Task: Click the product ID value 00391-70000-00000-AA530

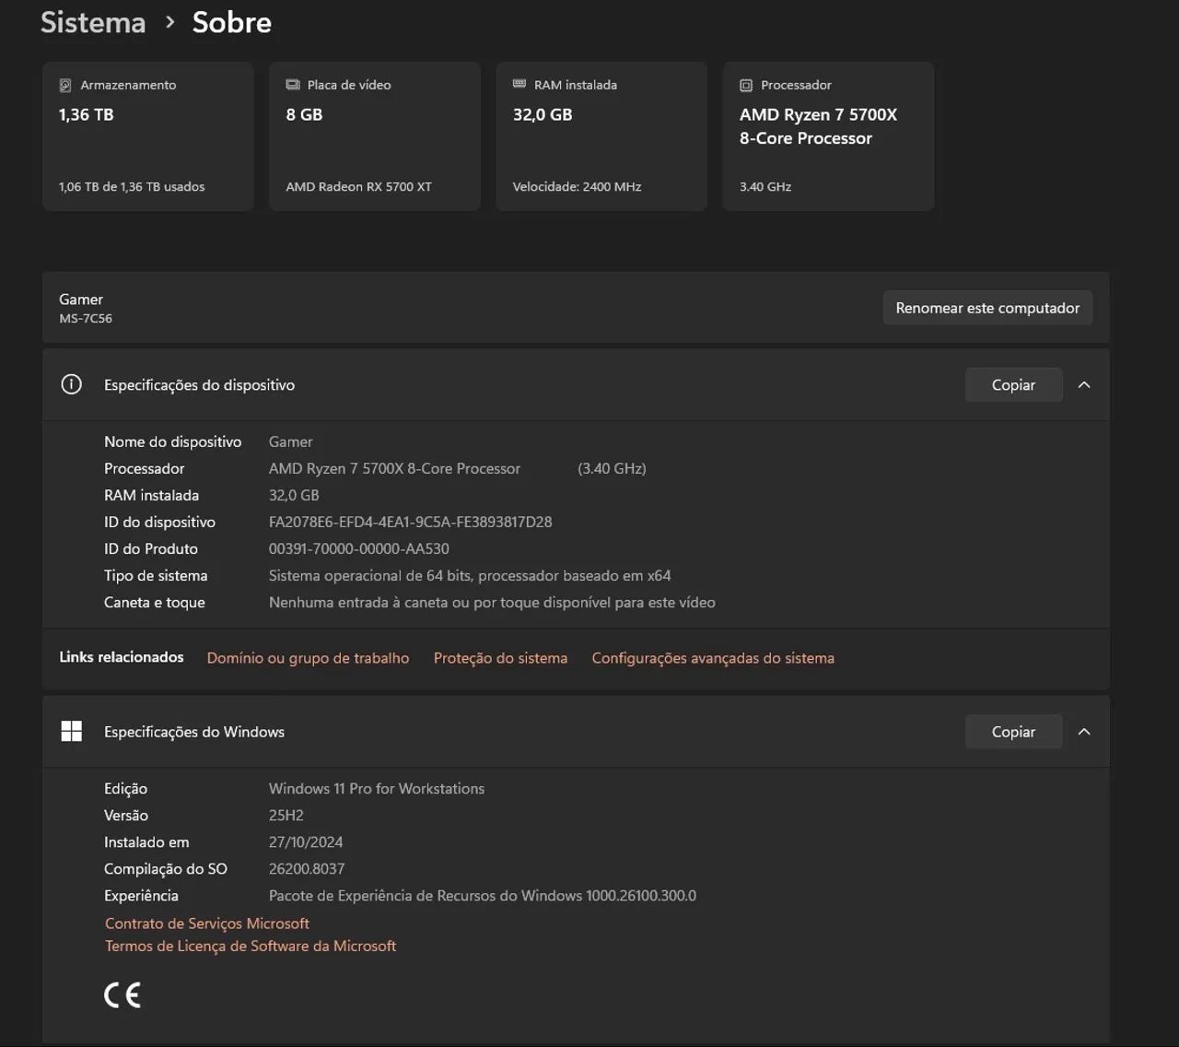Action: [x=359, y=548]
